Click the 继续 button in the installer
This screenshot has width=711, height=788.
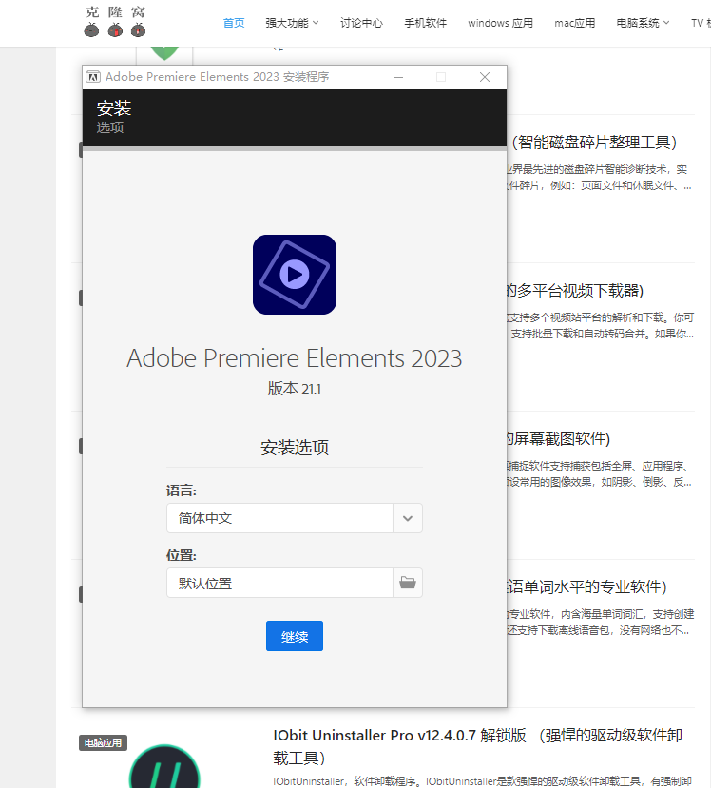pyautogui.click(x=295, y=636)
